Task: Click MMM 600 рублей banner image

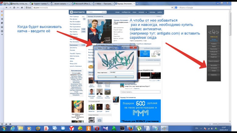Action: pos(140,111)
